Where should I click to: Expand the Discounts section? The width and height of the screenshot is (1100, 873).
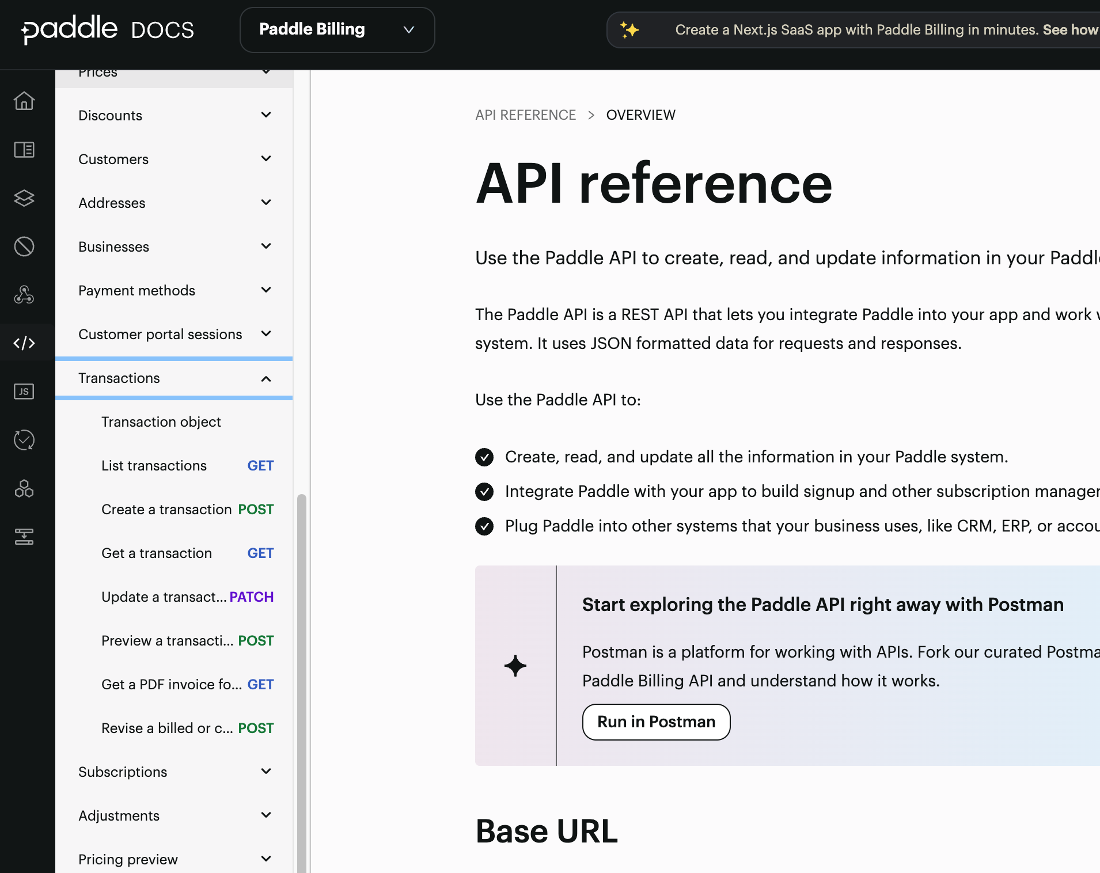click(174, 115)
